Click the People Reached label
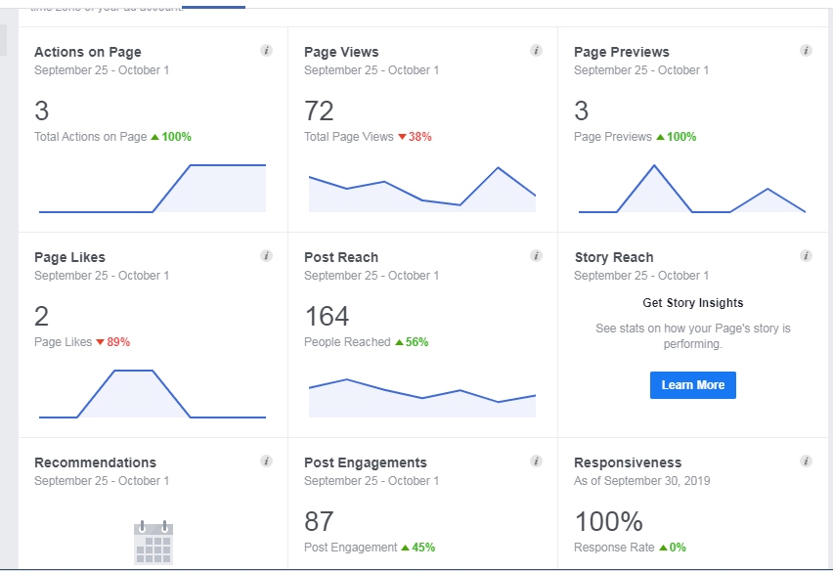 pyautogui.click(x=347, y=342)
